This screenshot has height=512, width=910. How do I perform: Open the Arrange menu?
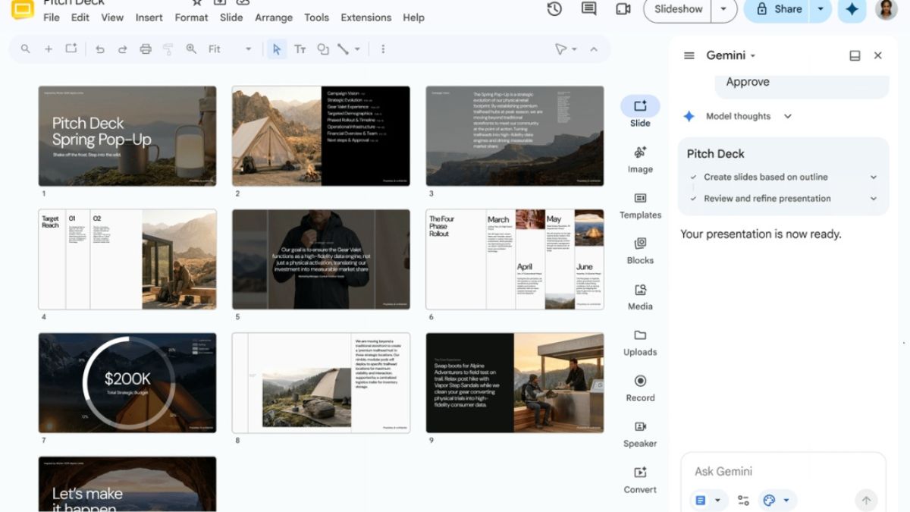[x=274, y=17]
